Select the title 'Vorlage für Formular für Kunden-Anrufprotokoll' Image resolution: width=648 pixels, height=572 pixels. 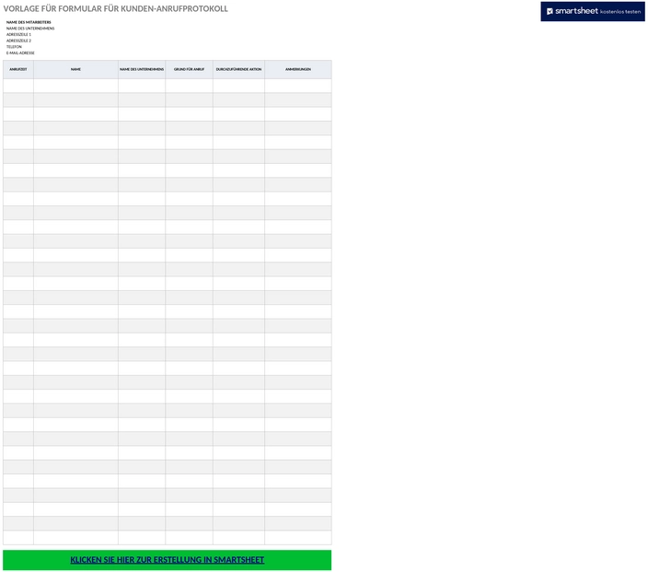(x=116, y=8)
